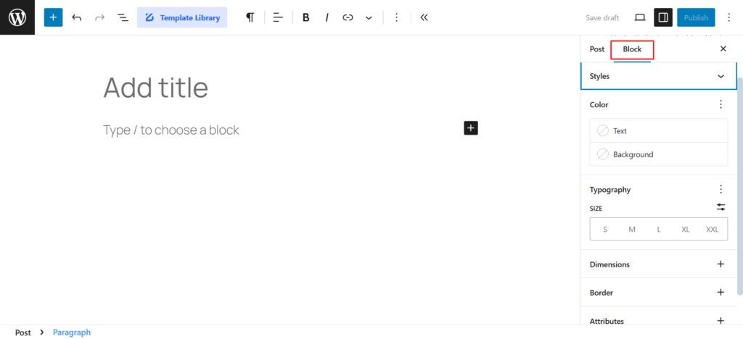The image size is (743, 339).
Task: Click the Publish button
Action: [696, 17]
